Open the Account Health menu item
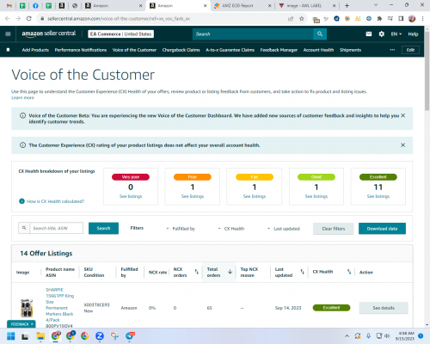Viewport: 430px width, 344px height. click(x=318, y=50)
